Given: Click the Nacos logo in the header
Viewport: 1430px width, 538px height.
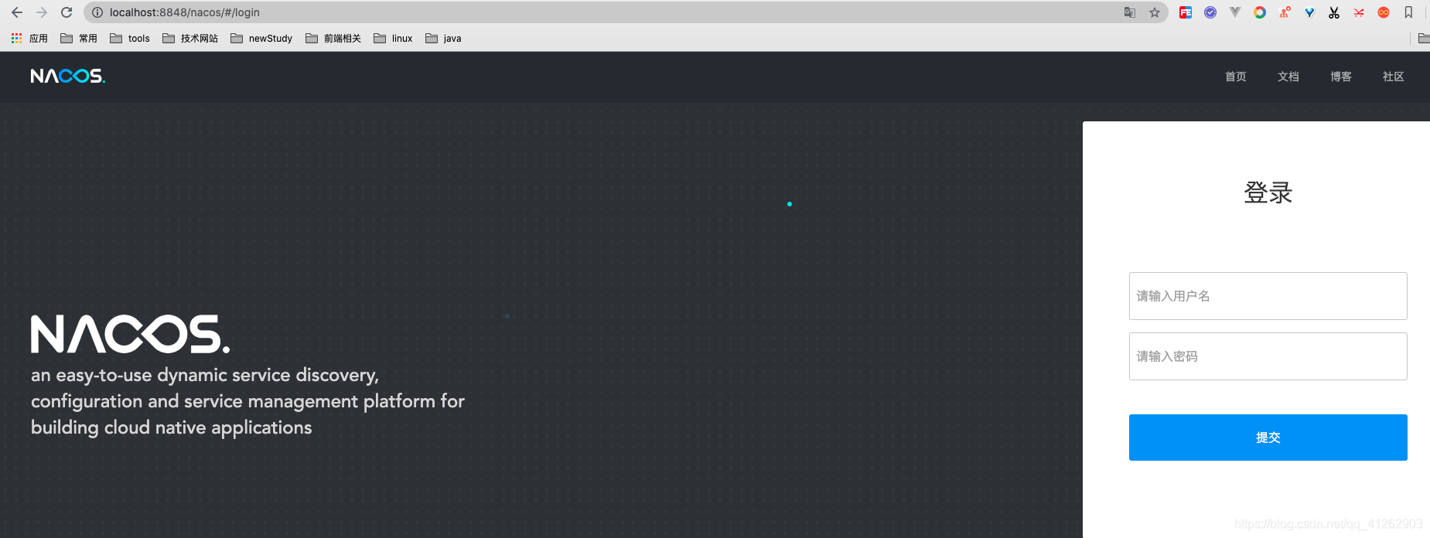Looking at the screenshot, I should coord(68,76).
